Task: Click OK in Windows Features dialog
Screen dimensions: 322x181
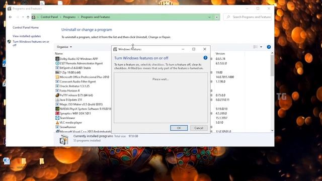Action: (x=179, y=128)
